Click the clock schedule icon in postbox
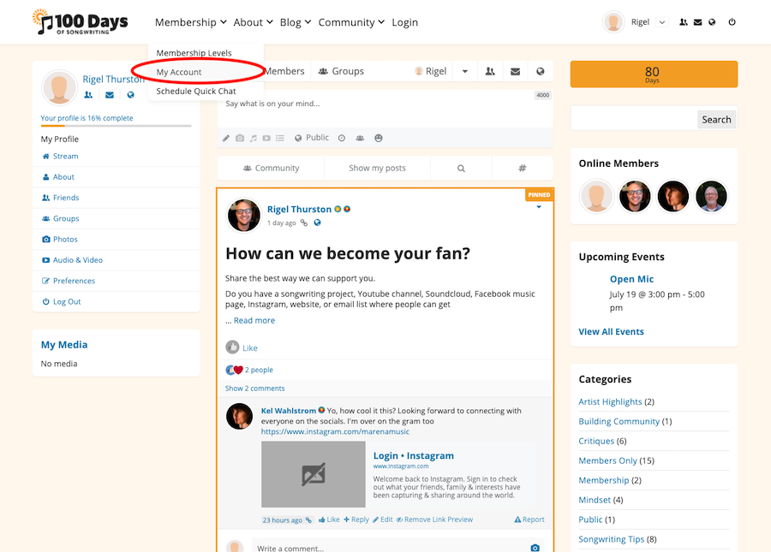 [342, 139]
